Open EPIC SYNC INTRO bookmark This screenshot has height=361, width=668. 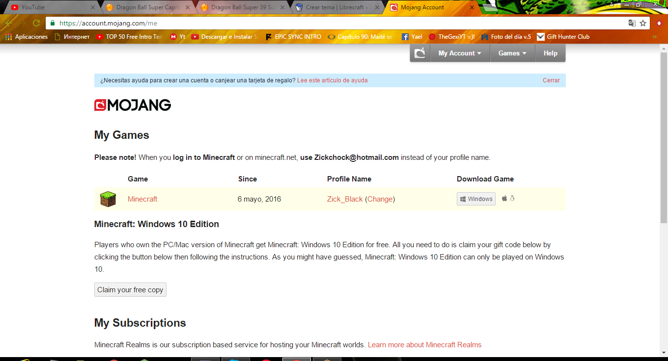[x=293, y=37]
